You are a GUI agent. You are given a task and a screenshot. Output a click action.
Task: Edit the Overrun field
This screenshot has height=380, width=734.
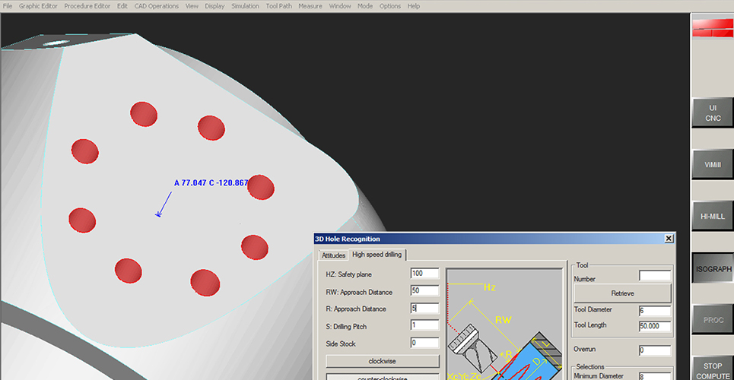[654, 350]
